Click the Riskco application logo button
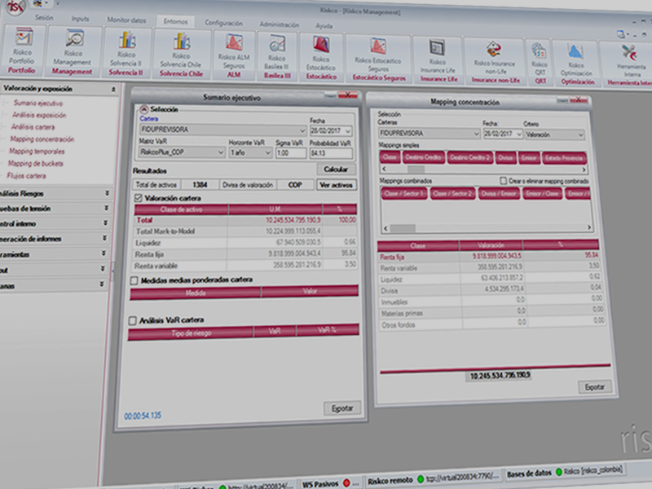Screen dimensions: 652x489 [15, 7]
